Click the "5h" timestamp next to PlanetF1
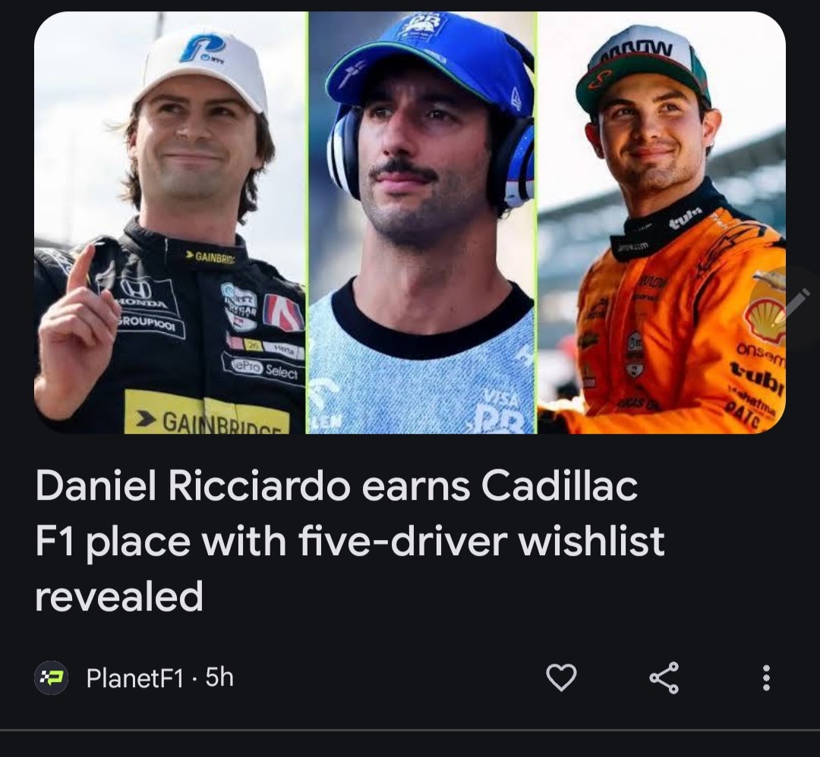This screenshot has width=820, height=757. pos(219,678)
